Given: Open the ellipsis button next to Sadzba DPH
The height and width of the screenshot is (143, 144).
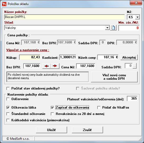Looking at the screenshot, I should click(135, 66).
